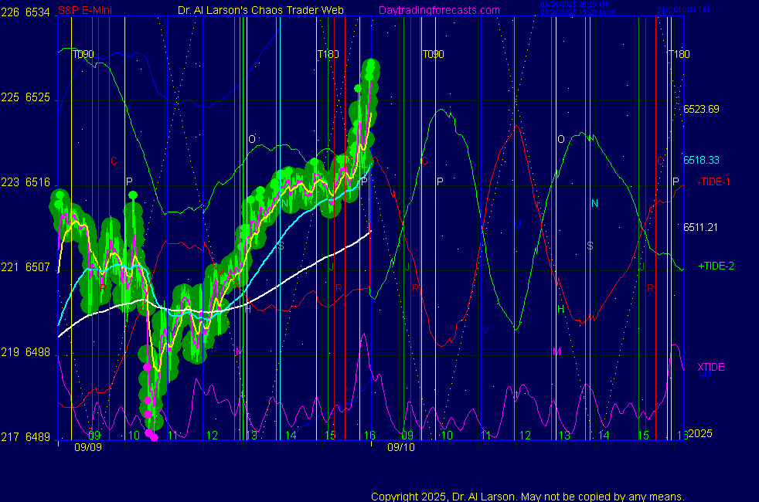Click the 09/09 date label
The width and height of the screenshot is (759, 502).
click(86, 447)
